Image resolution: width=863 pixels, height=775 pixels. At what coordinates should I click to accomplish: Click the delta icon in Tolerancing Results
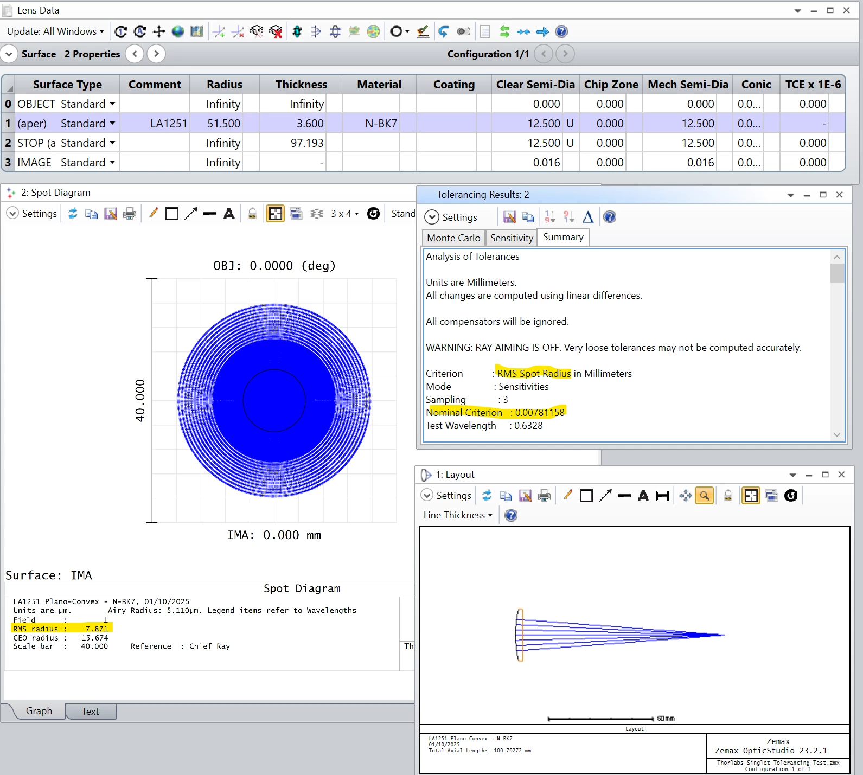point(588,217)
